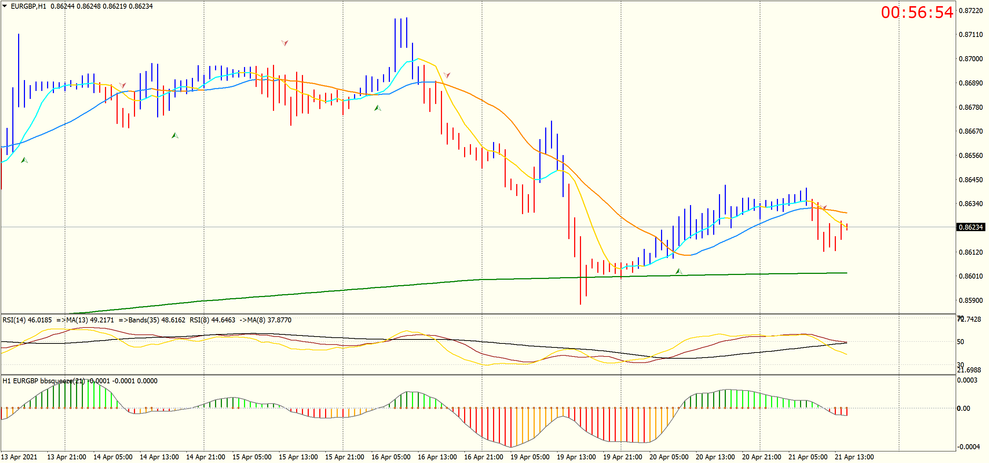
Task: Click the highlighted 0.86234 current price label
Action: click(971, 227)
